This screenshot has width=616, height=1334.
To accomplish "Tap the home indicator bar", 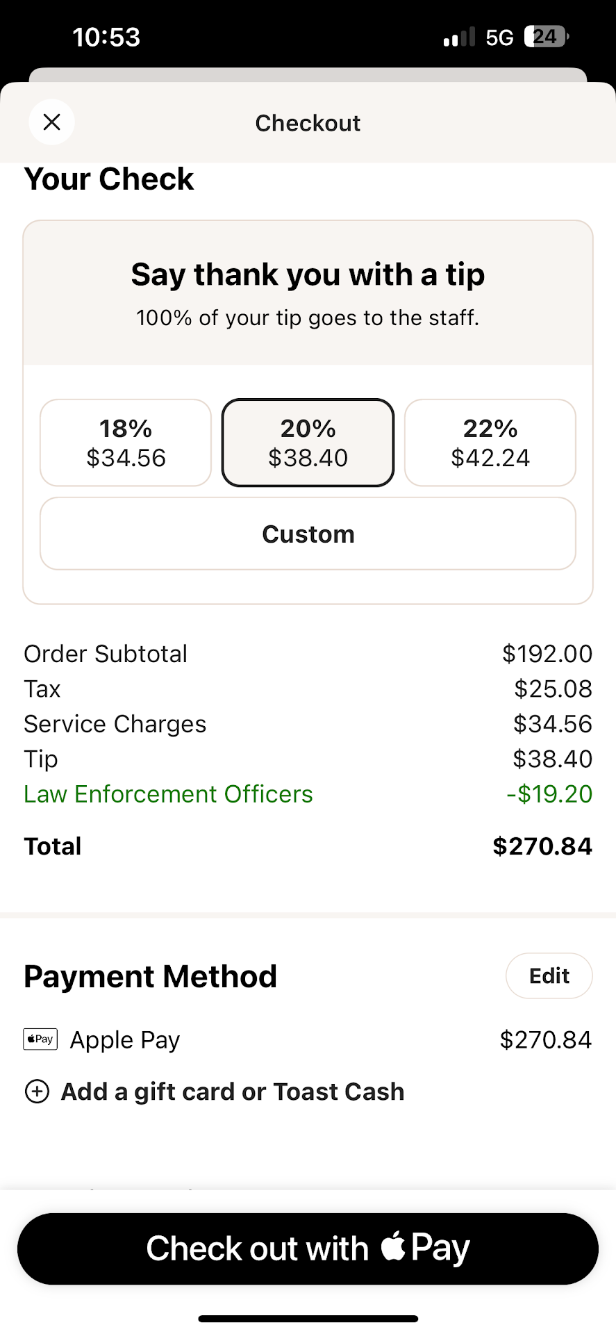I will click(x=308, y=1318).
